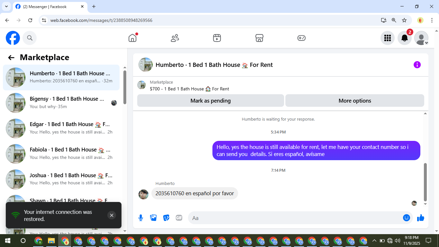
Task: Open the Facebook search magnifier
Action: click(30, 38)
